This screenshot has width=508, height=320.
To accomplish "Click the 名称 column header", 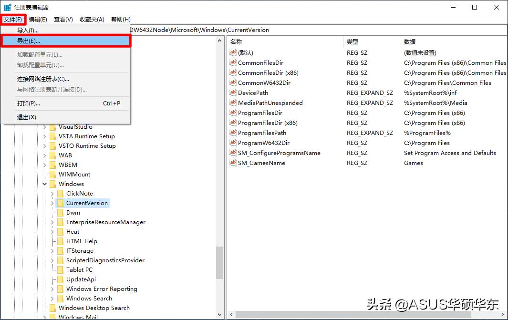I will tap(236, 42).
